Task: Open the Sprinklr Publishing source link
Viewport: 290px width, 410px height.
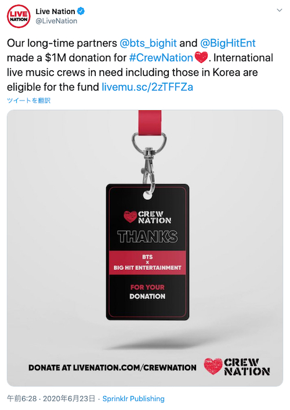Action: coord(133,398)
